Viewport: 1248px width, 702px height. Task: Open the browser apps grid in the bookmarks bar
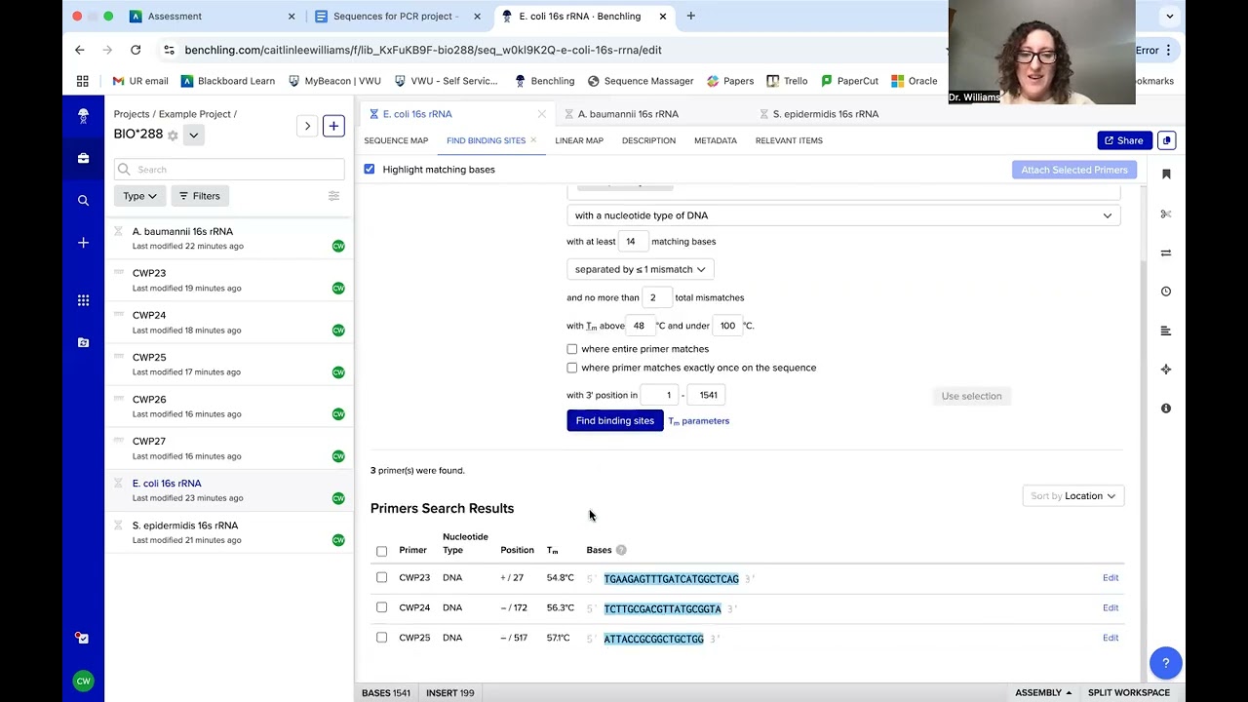83,81
